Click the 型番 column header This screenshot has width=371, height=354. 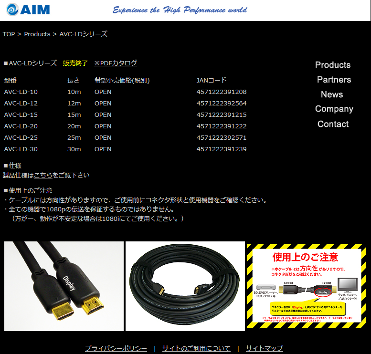point(10,81)
